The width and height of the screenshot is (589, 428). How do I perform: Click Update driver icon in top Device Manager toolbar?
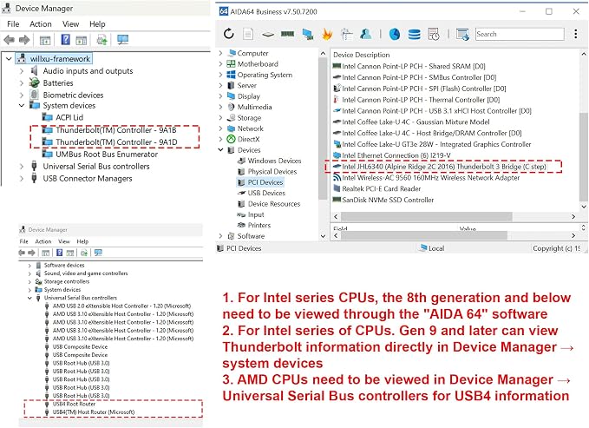pyautogui.click(x=101, y=39)
